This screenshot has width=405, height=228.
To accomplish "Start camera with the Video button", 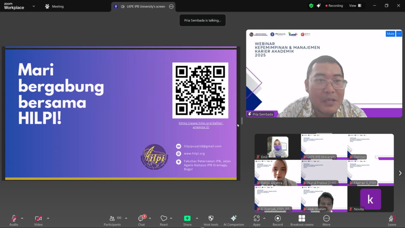I will [x=38, y=220].
